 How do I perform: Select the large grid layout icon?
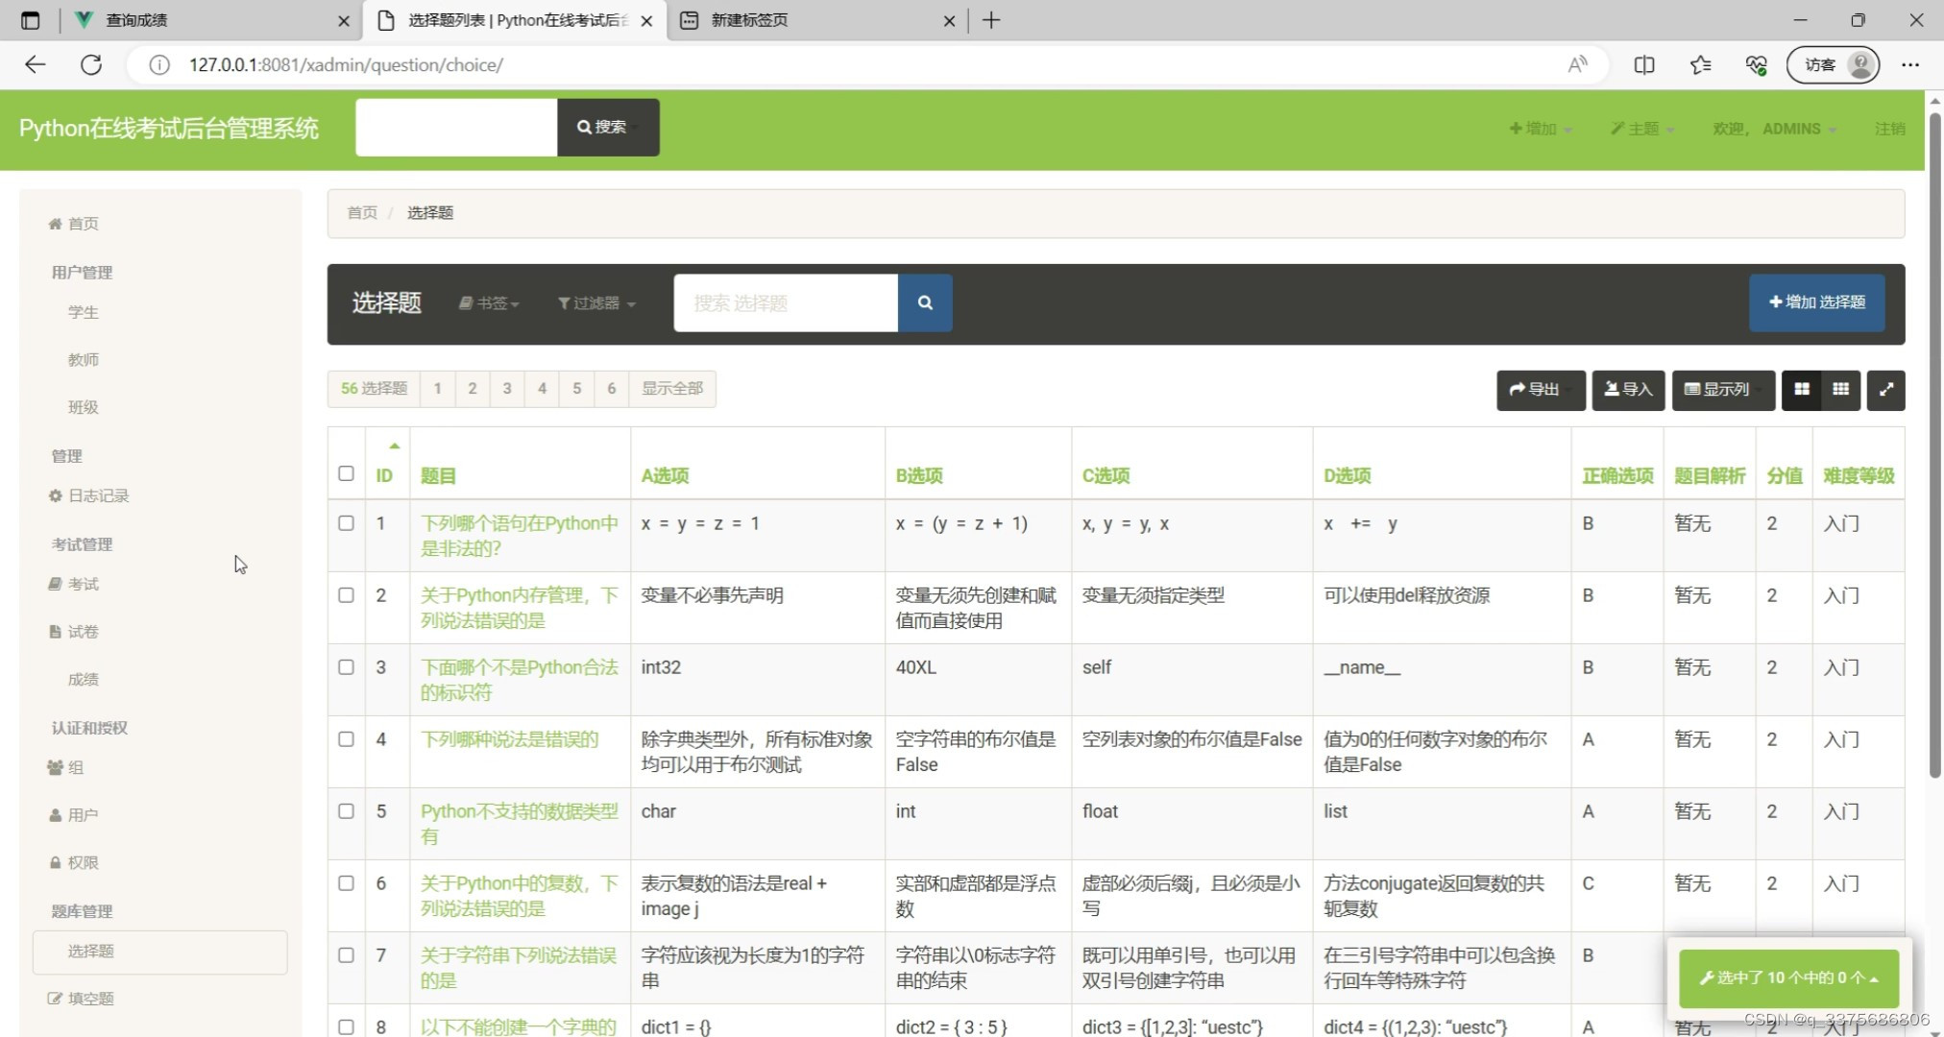[x=1802, y=390]
